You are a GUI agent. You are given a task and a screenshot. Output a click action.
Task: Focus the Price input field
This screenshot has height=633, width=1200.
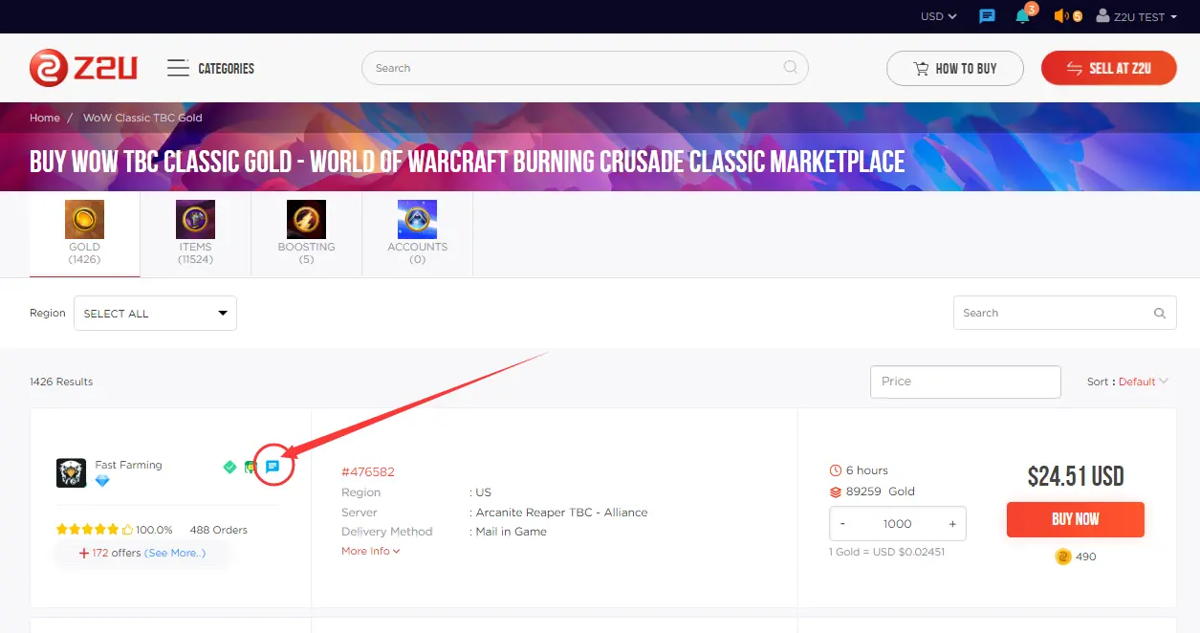[966, 382]
